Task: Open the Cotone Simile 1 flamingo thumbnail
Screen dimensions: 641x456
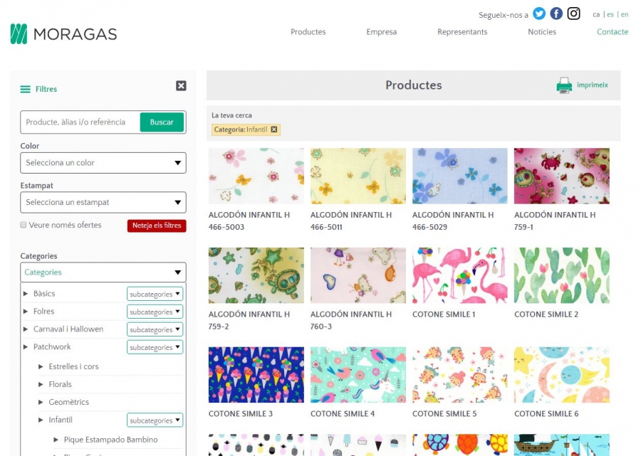Action: pyautogui.click(x=460, y=275)
